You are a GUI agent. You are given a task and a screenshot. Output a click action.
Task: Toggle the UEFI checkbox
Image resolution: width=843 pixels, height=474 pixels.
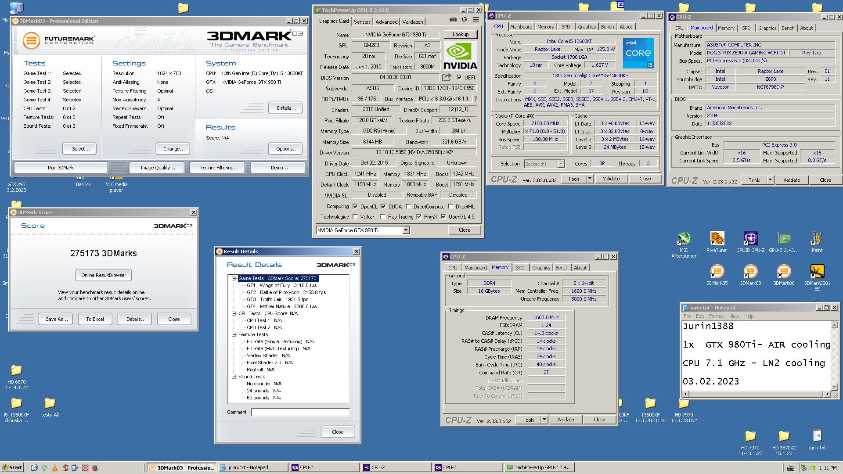[x=459, y=78]
